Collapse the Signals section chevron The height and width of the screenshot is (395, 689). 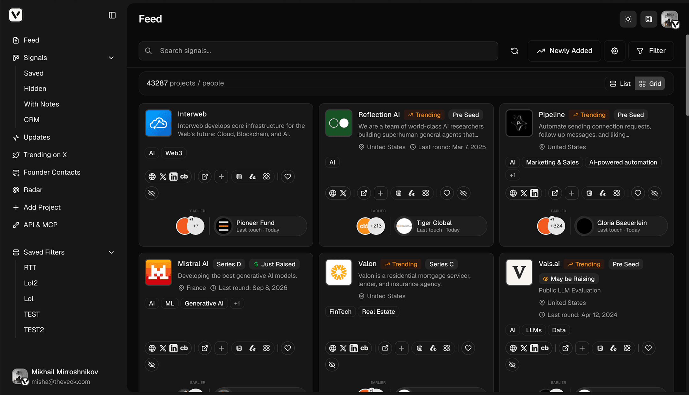[x=111, y=58]
